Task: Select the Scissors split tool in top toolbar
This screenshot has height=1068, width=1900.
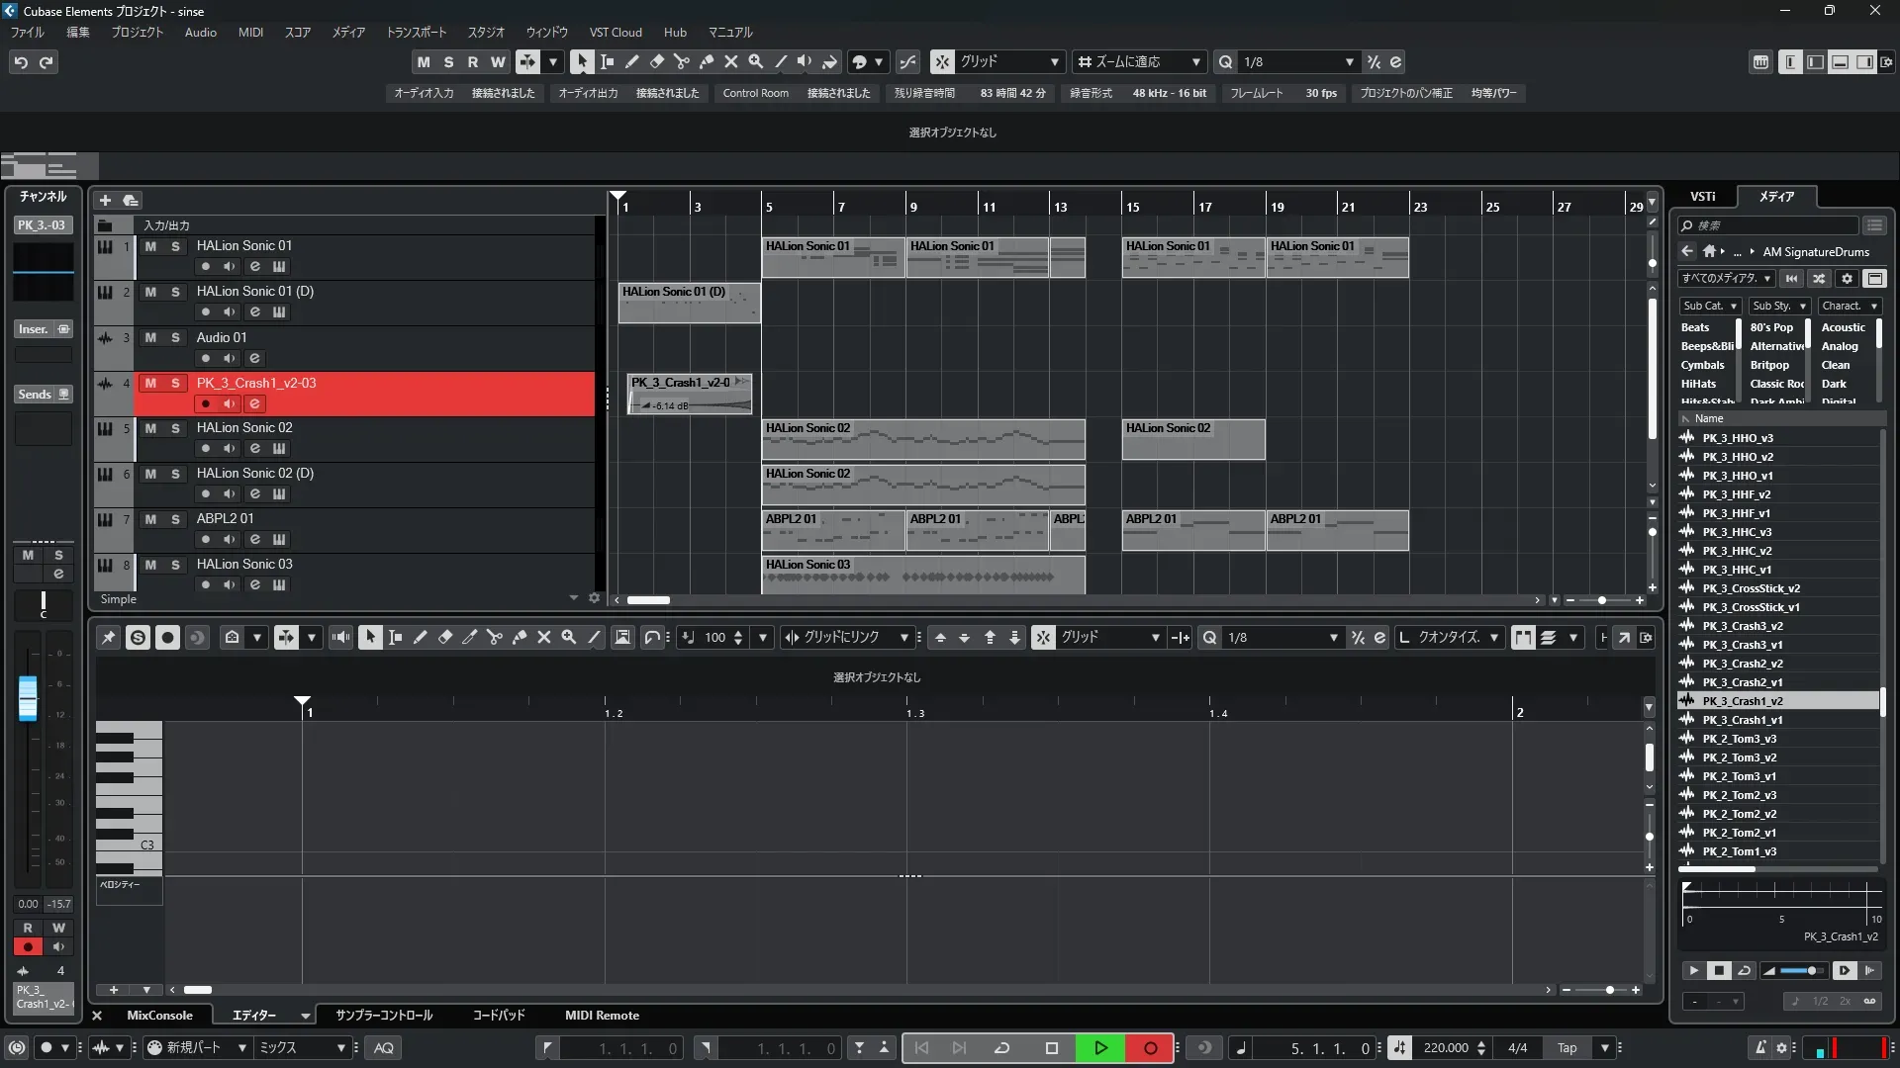Action: coord(681,62)
